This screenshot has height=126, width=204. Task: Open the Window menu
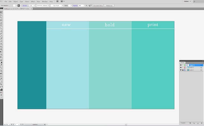[45, 2]
